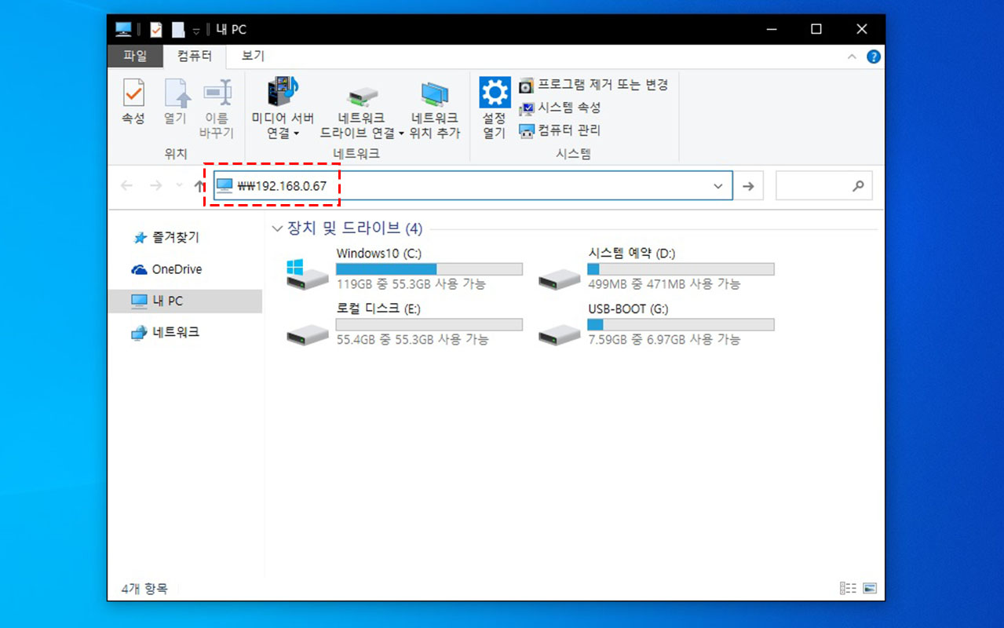This screenshot has height=628, width=1004.
Task: Open the blue Help question mark icon
Action: coord(873,57)
